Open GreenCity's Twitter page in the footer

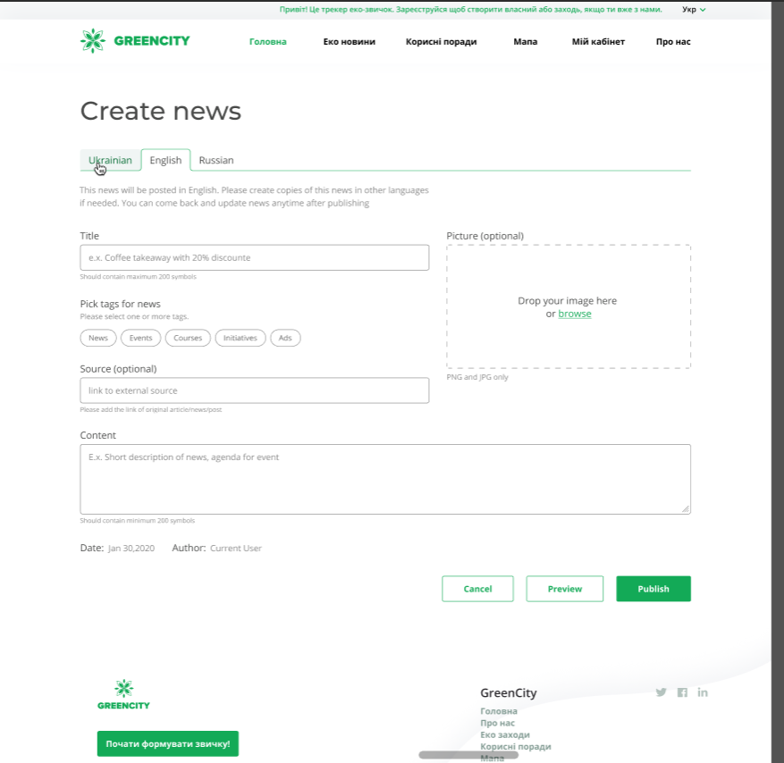pos(661,692)
